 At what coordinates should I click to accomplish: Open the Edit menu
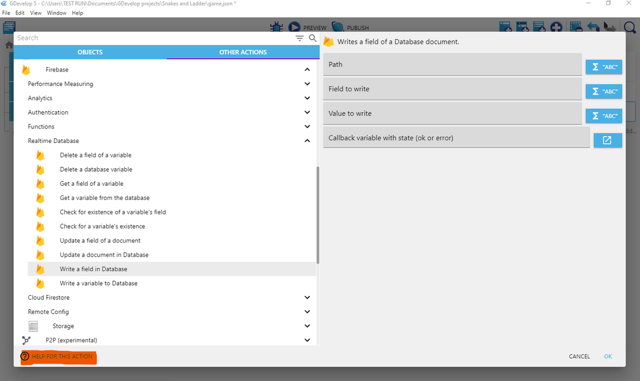coord(20,13)
